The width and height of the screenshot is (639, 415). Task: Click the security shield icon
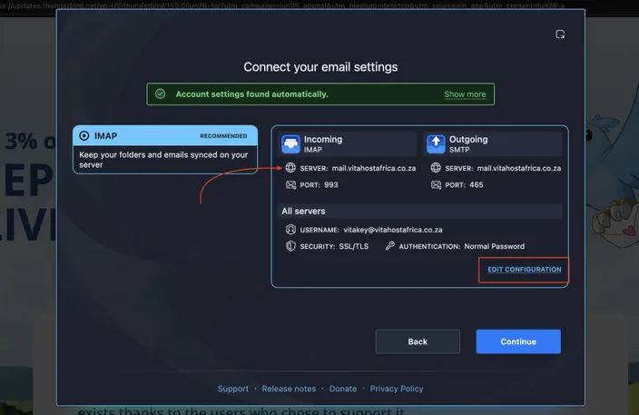click(290, 246)
